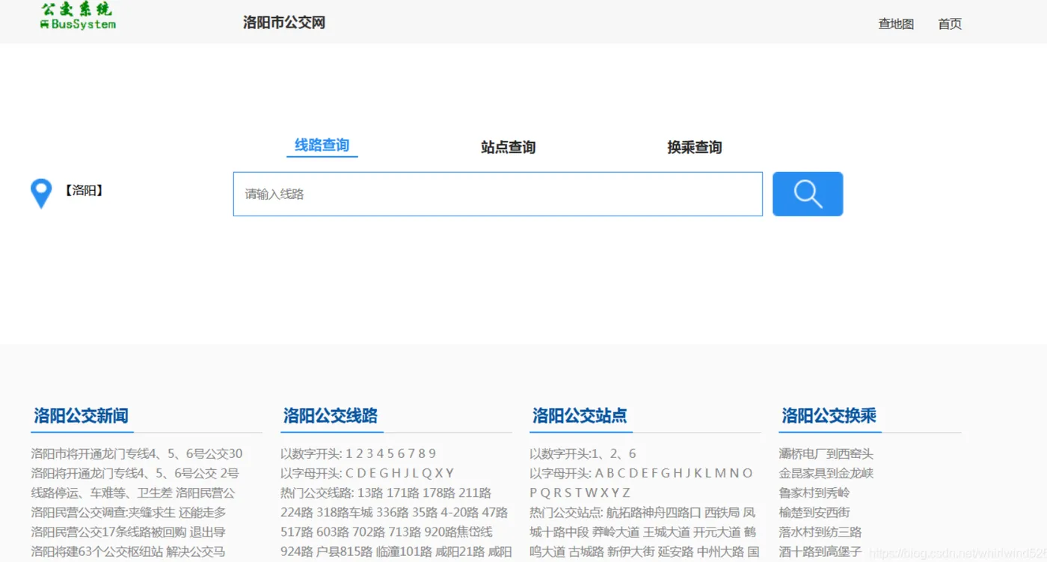Choose letter O under 洛阳公交站点 以字母开头
The image size is (1047, 562).
pyautogui.click(x=747, y=473)
